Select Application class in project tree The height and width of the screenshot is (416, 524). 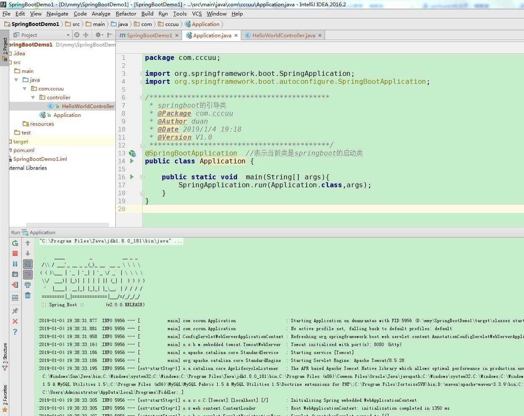67,115
